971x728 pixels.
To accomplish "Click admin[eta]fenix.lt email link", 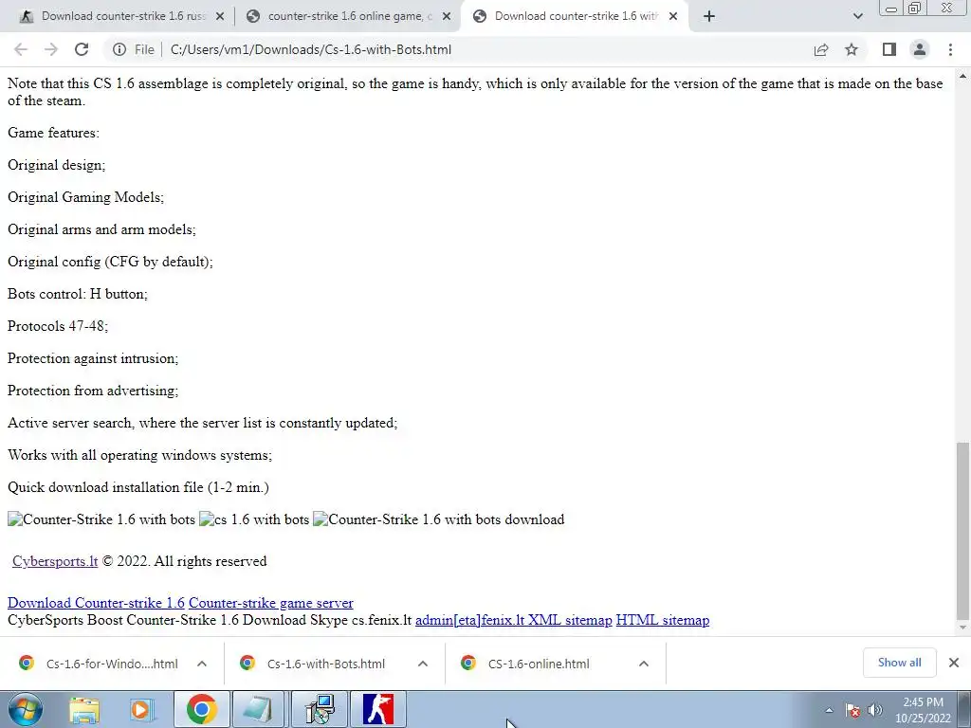I will [x=469, y=620].
